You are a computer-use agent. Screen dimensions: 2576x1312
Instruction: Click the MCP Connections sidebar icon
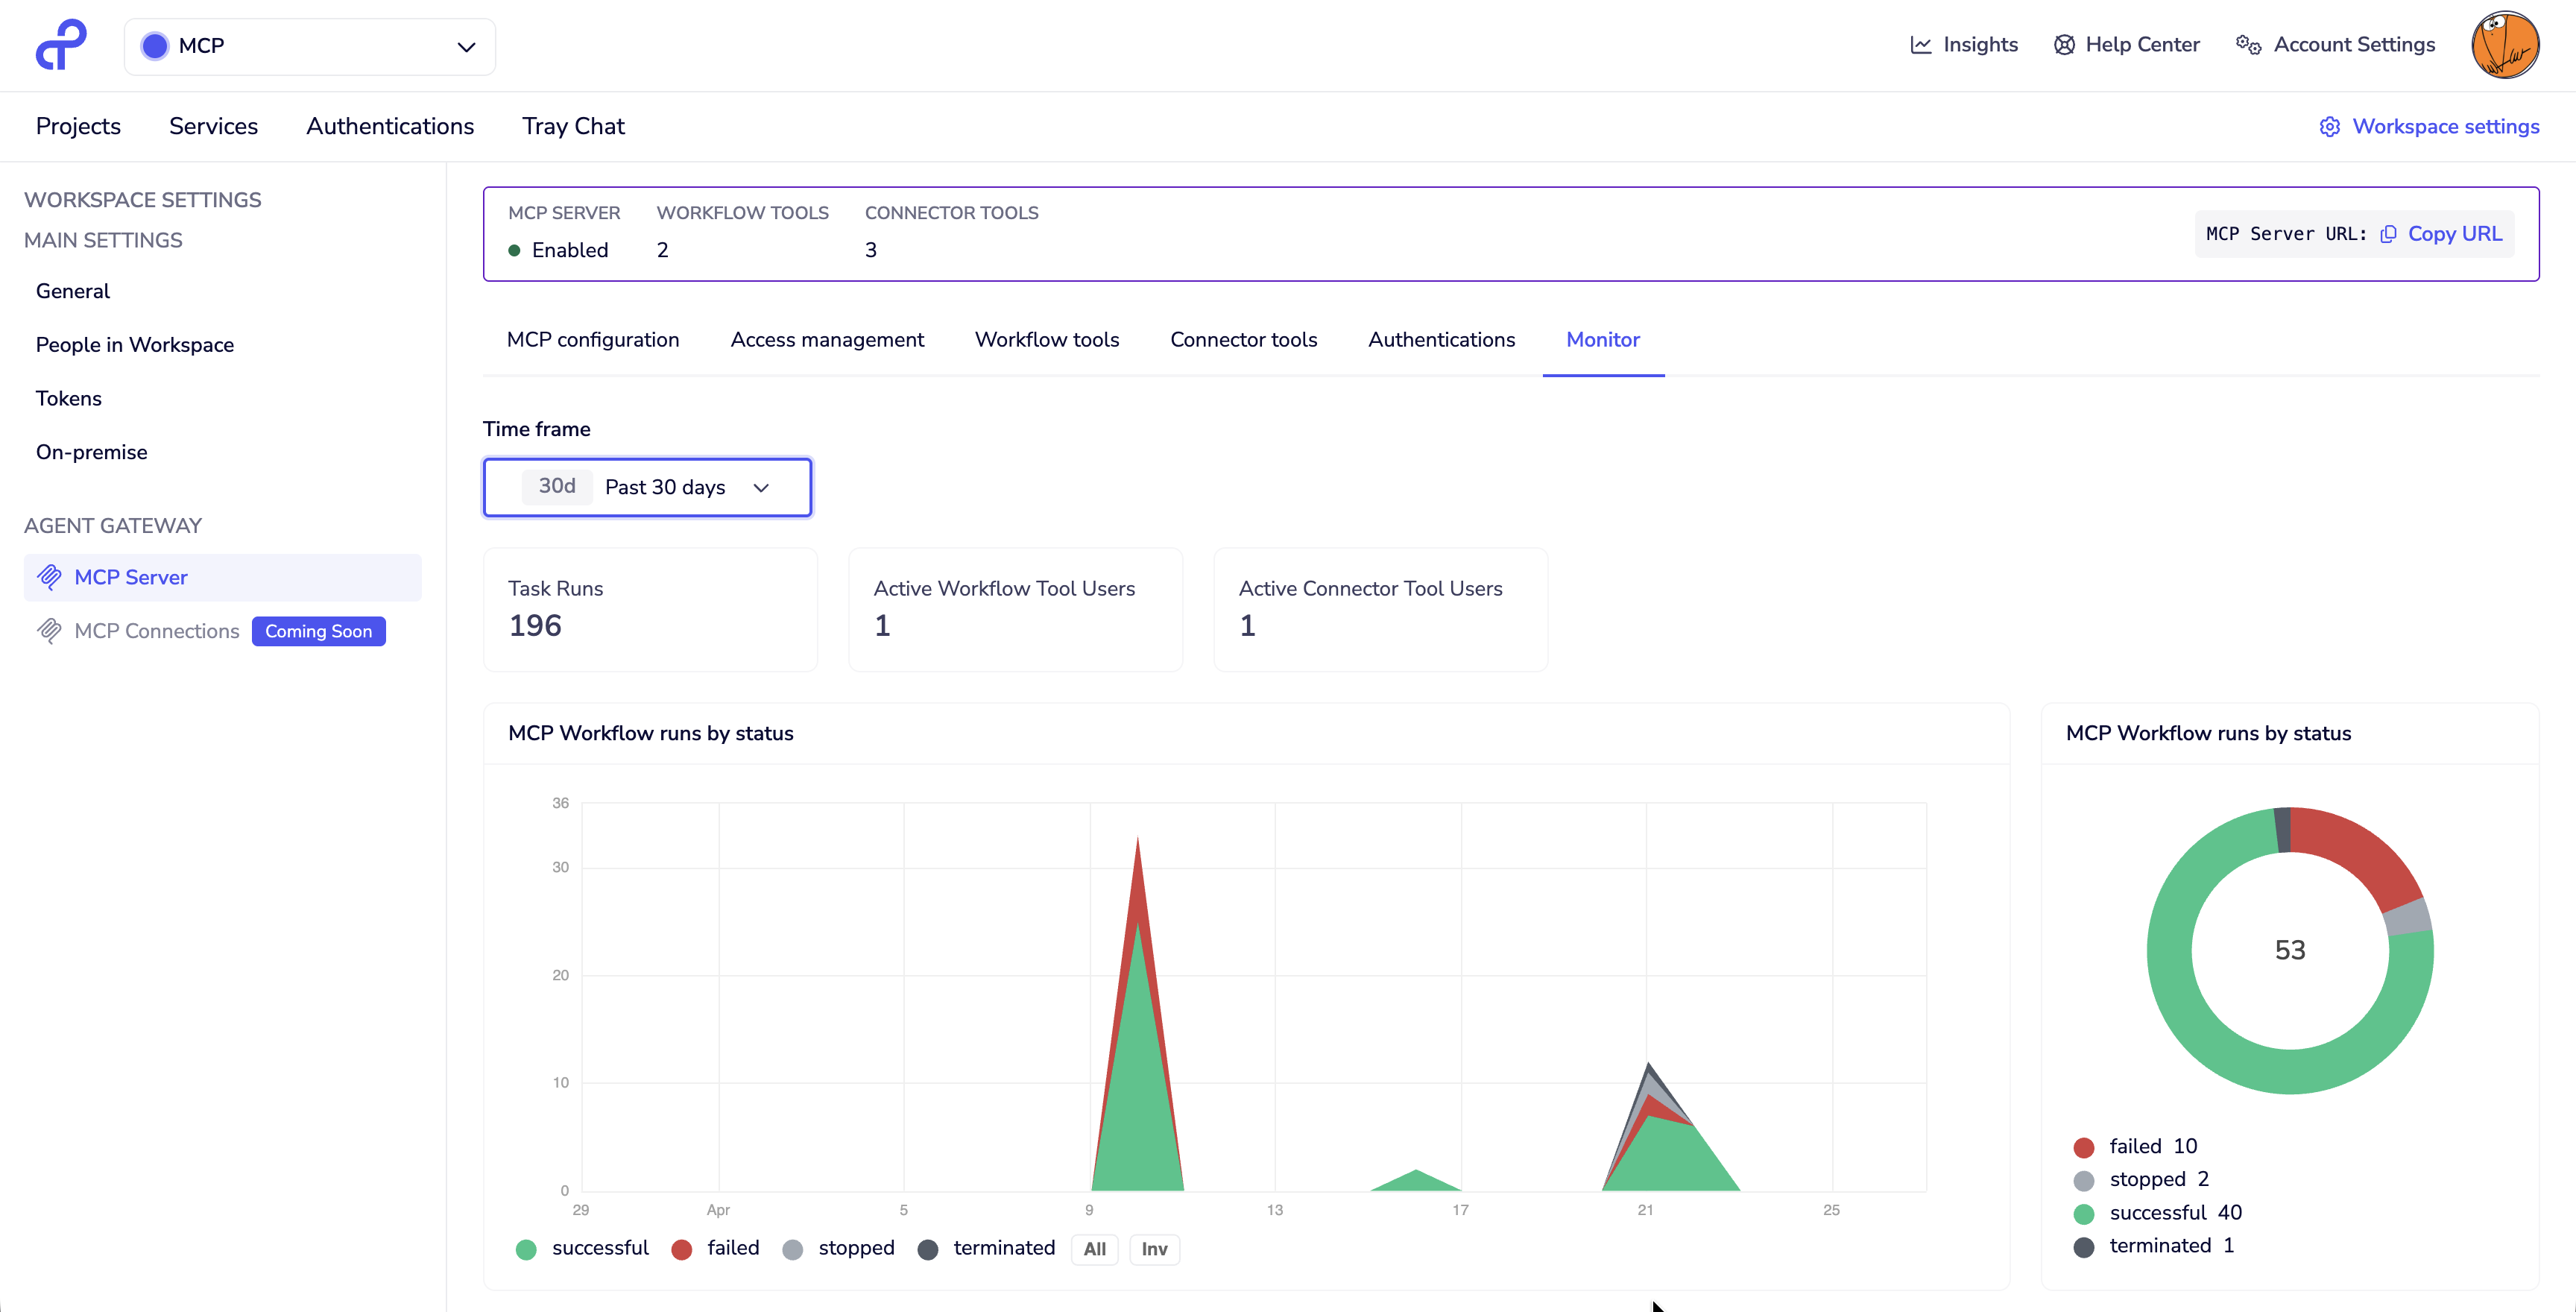(x=49, y=631)
